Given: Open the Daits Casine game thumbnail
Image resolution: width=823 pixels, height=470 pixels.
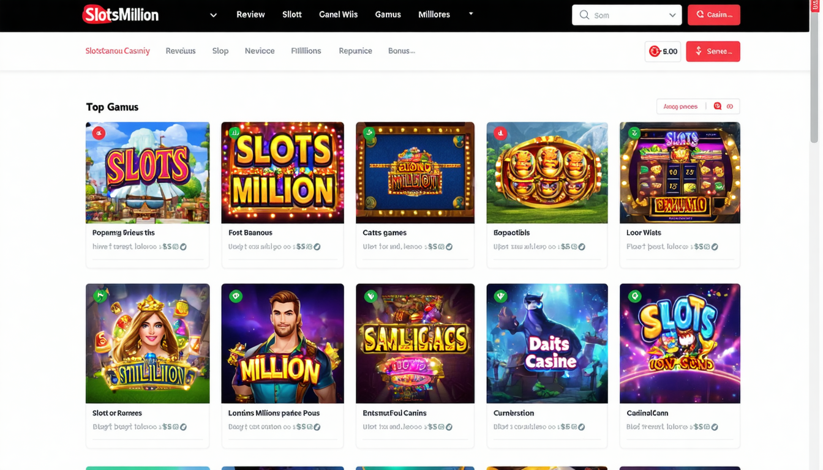Looking at the screenshot, I should [x=547, y=343].
